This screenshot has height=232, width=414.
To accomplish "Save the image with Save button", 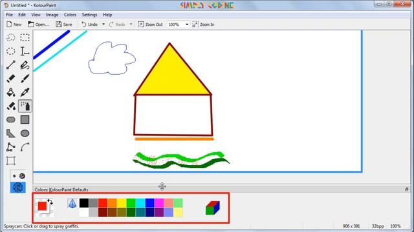I will [64, 24].
